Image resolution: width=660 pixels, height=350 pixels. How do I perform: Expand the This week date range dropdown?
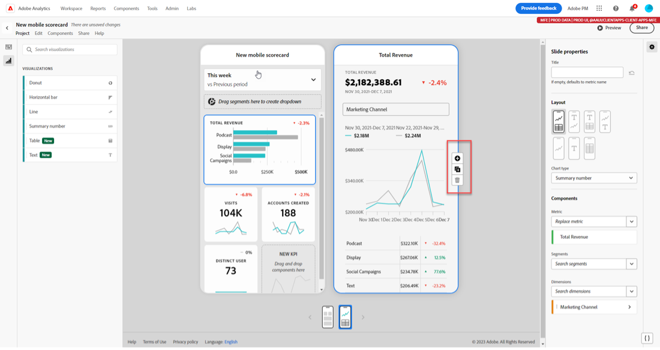[262, 80]
